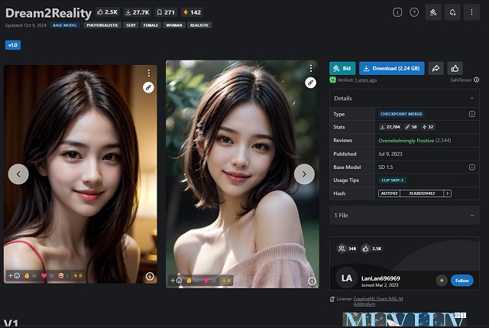Image resolution: width=489 pixels, height=328 pixels.
Task: Go to next image with right arrow
Action: 304,174
